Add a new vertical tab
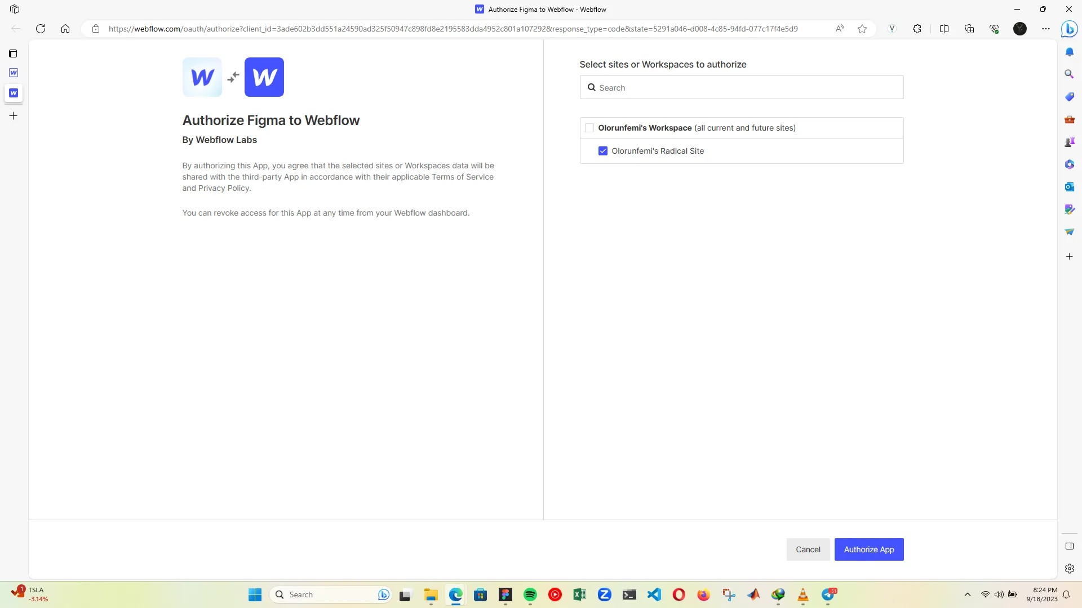The width and height of the screenshot is (1082, 608). tap(13, 116)
